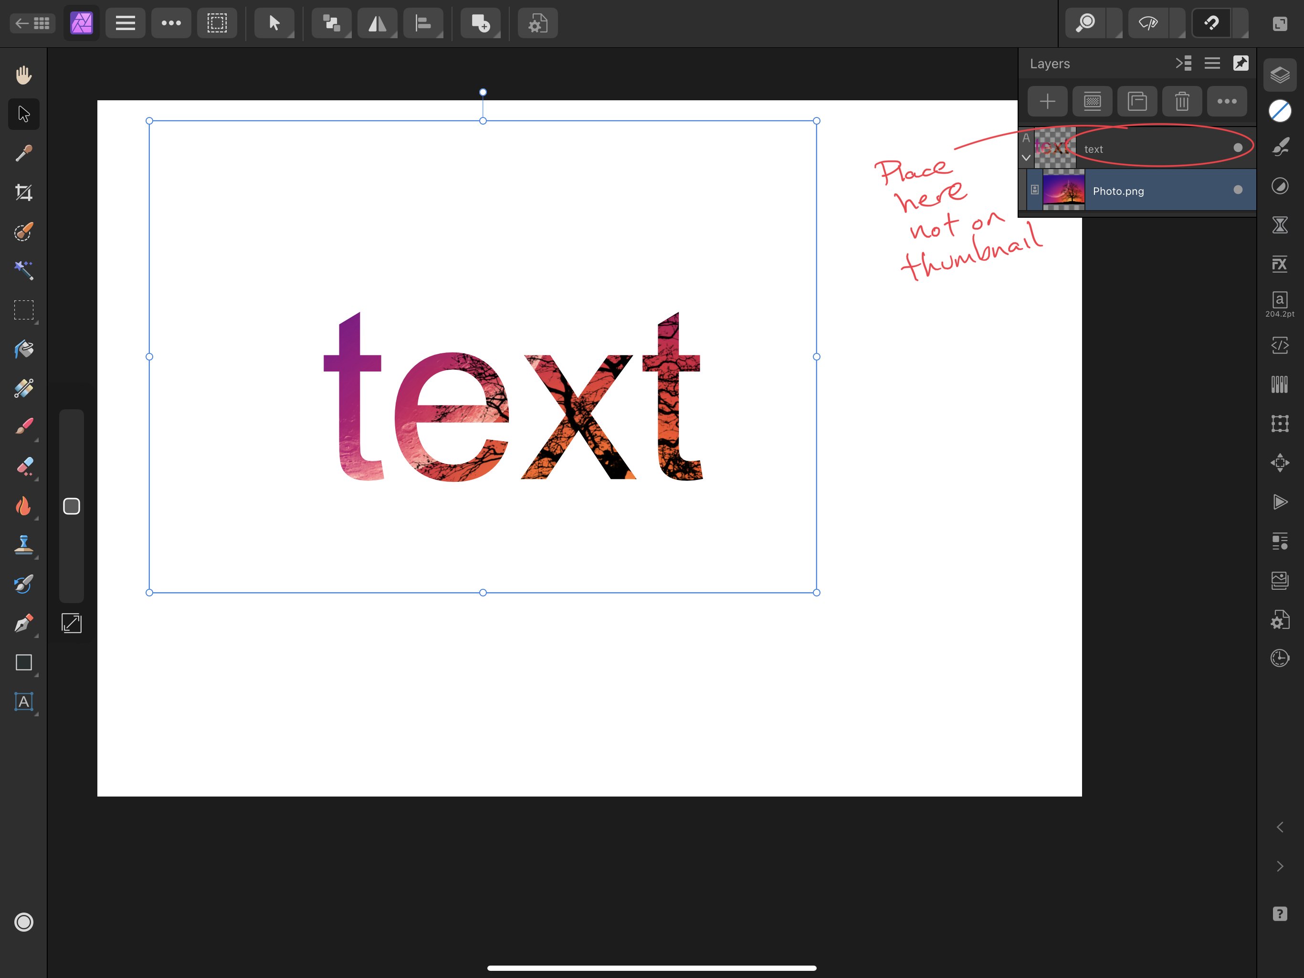Select the Burn/Dodge flame tool
1304x978 pixels.
coord(23,506)
